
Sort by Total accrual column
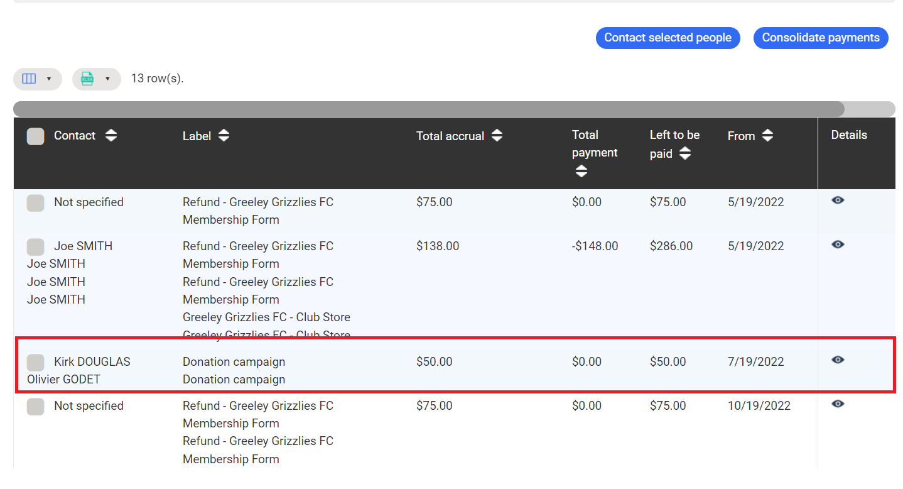[497, 136]
